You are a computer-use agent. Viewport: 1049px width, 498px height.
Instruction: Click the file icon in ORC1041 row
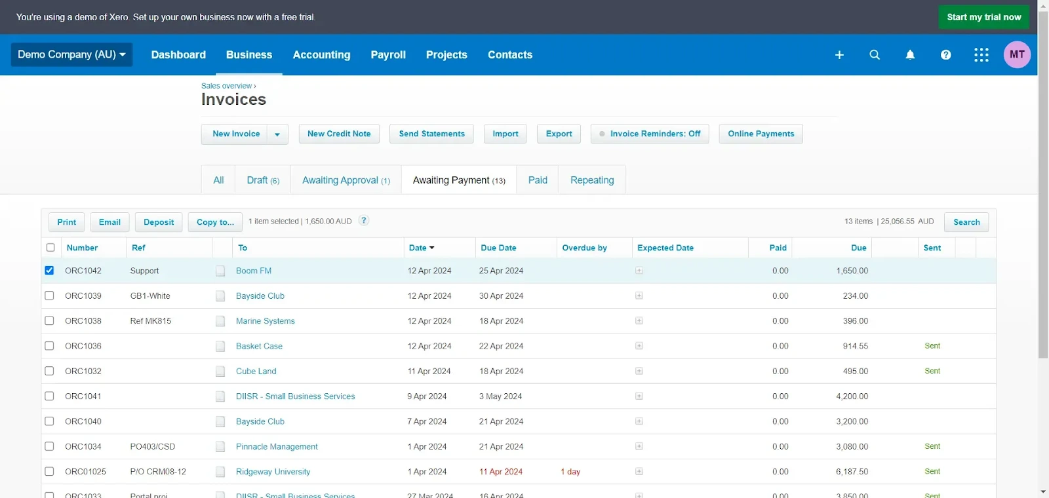(x=220, y=396)
